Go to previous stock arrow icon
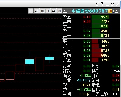The width and height of the screenshot is (121, 97). point(117,11)
